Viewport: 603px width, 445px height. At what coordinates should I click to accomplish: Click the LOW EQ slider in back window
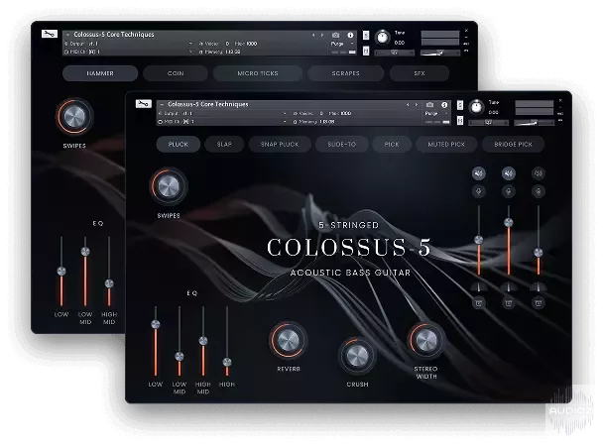(61, 272)
